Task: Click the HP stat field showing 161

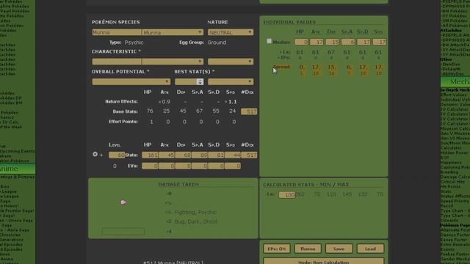Action: click(150, 155)
